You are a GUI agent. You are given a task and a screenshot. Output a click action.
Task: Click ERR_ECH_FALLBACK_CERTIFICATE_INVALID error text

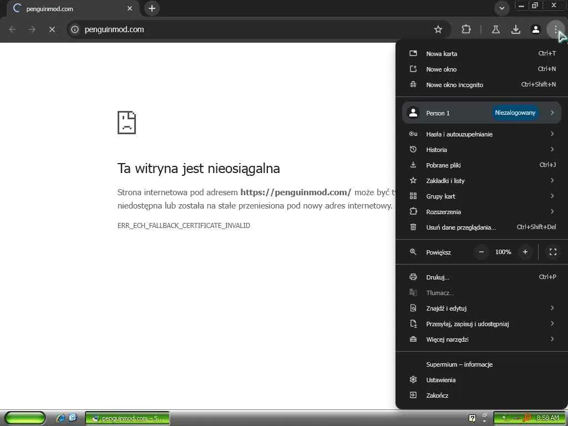(184, 226)
